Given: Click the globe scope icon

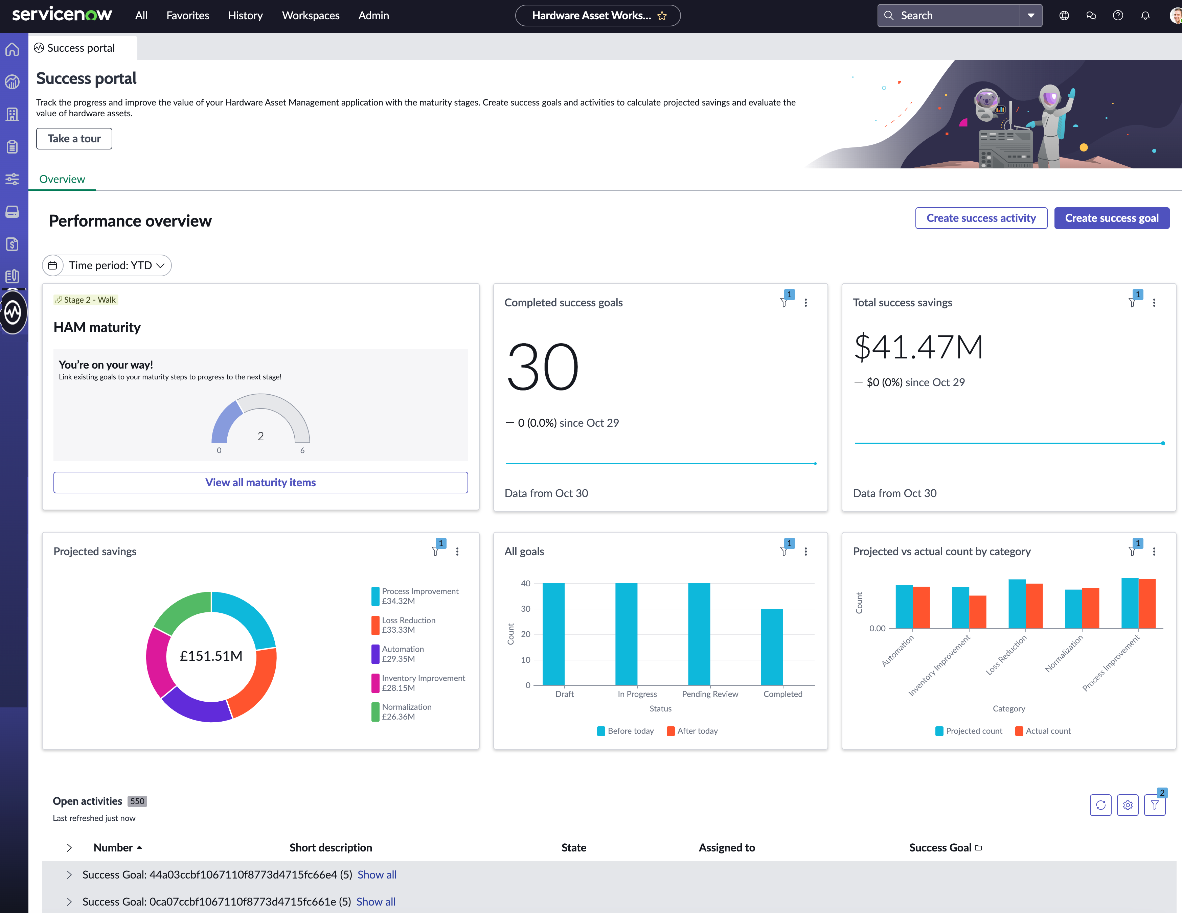Looking at the screenshot, I should click(x=1064, y=16).
